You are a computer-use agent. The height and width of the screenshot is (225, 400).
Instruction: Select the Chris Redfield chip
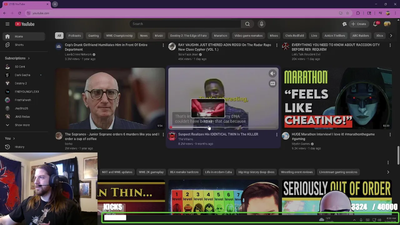(295, 36)
